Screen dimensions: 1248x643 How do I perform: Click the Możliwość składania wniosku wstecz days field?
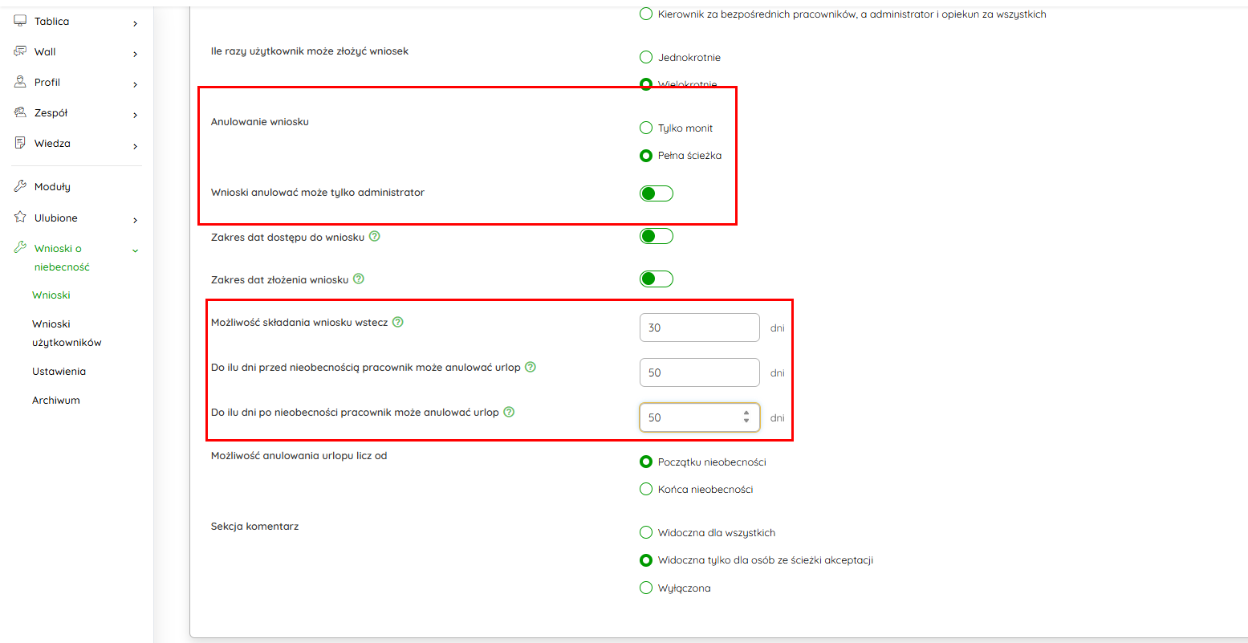tap(699, 328)
